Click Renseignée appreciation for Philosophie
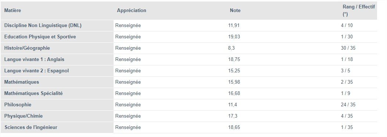The width and height of the screenshot is (387, 137). coord(128,104)
